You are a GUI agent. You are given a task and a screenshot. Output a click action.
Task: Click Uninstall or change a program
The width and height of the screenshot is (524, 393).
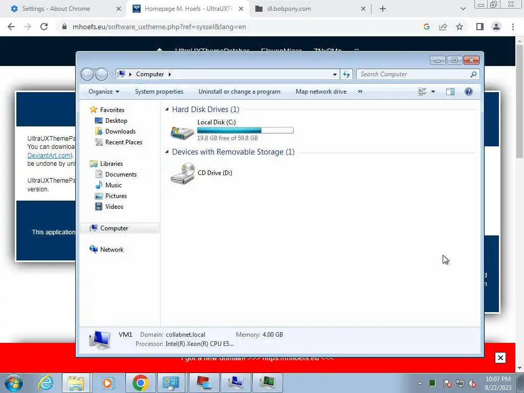pos(239,92)
